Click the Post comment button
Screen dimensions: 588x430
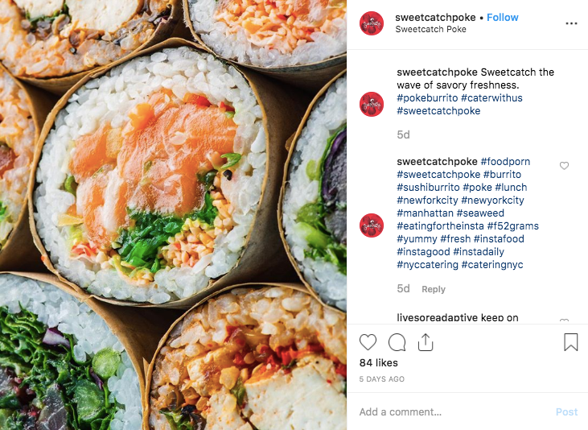(566, 412)
